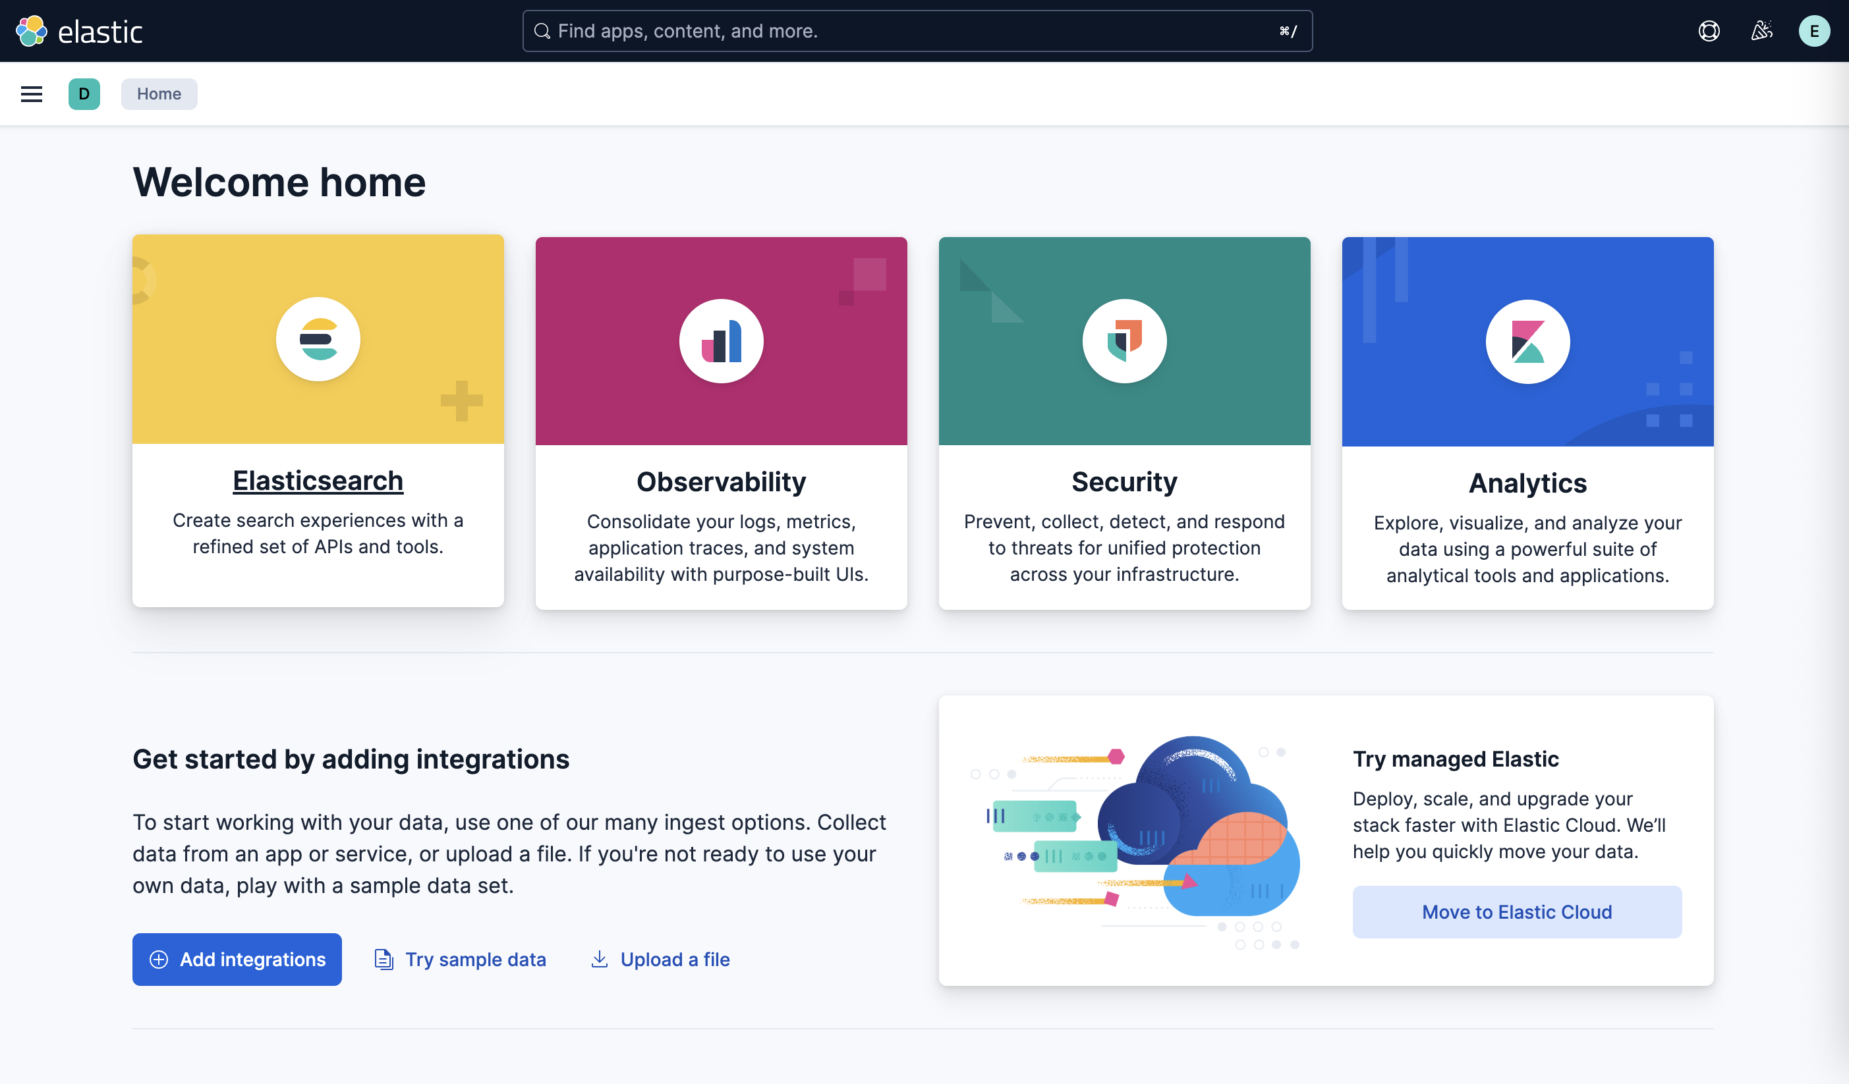Open the Security card heading
This screenshot has width=1849, height=1084.
pos(1124,482)
